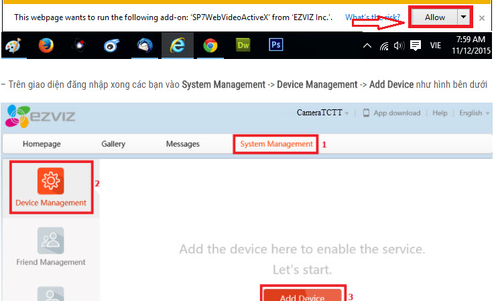Open the Device Management gear icon
496x301 pixels.
pyautogui.click(x=51, y=181)
